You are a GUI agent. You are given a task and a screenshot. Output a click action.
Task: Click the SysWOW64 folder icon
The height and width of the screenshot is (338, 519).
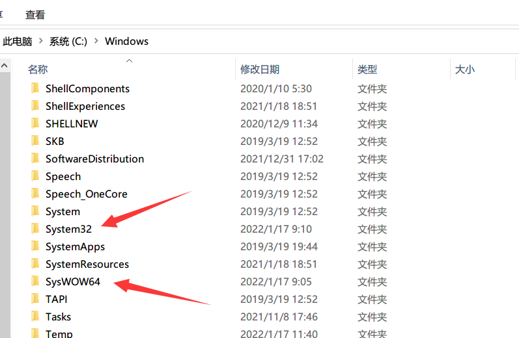35,281
